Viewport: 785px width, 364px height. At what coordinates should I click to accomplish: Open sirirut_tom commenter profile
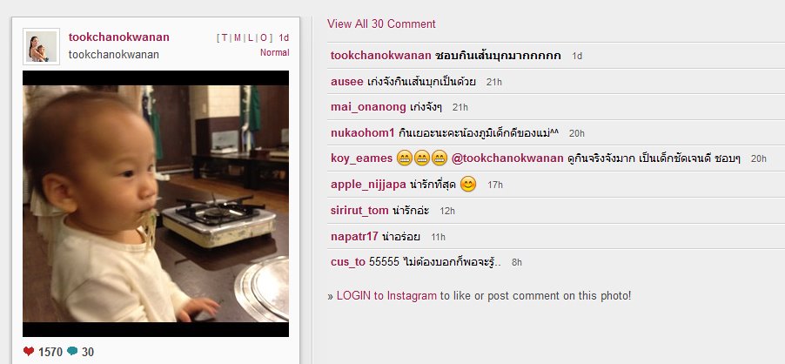[359, 211]
